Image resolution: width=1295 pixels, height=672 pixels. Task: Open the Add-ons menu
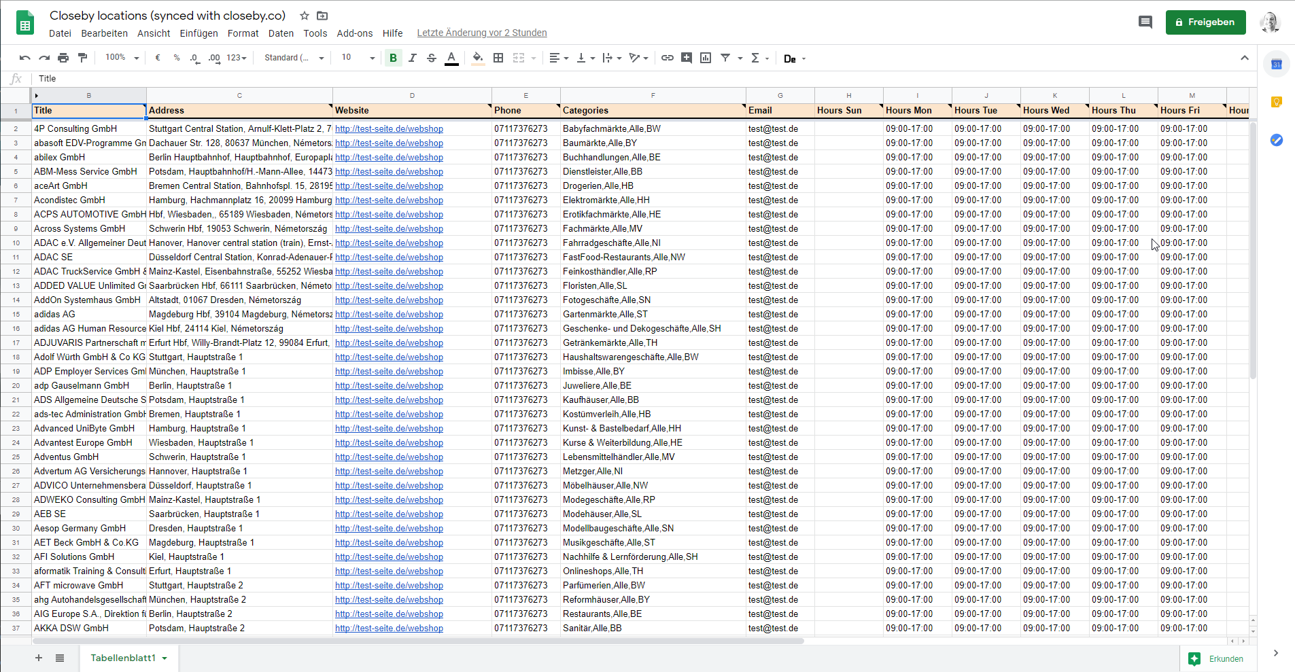(355, 33)
